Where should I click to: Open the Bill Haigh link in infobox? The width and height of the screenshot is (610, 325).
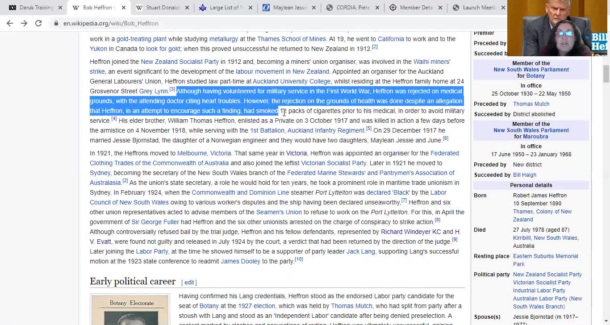click(x=524, y=175)
